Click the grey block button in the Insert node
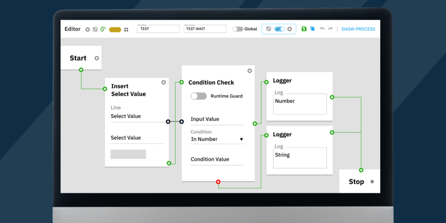This screenshot has height=223, width=446. coord(128,154)
